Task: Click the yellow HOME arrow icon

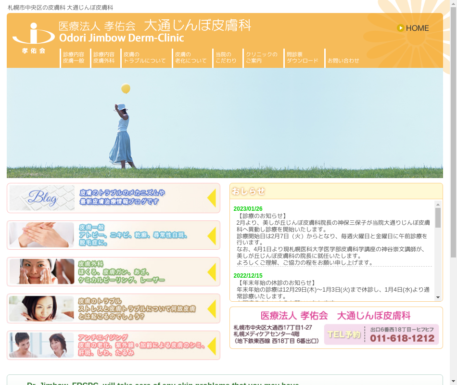Action: tap(400, 28)
